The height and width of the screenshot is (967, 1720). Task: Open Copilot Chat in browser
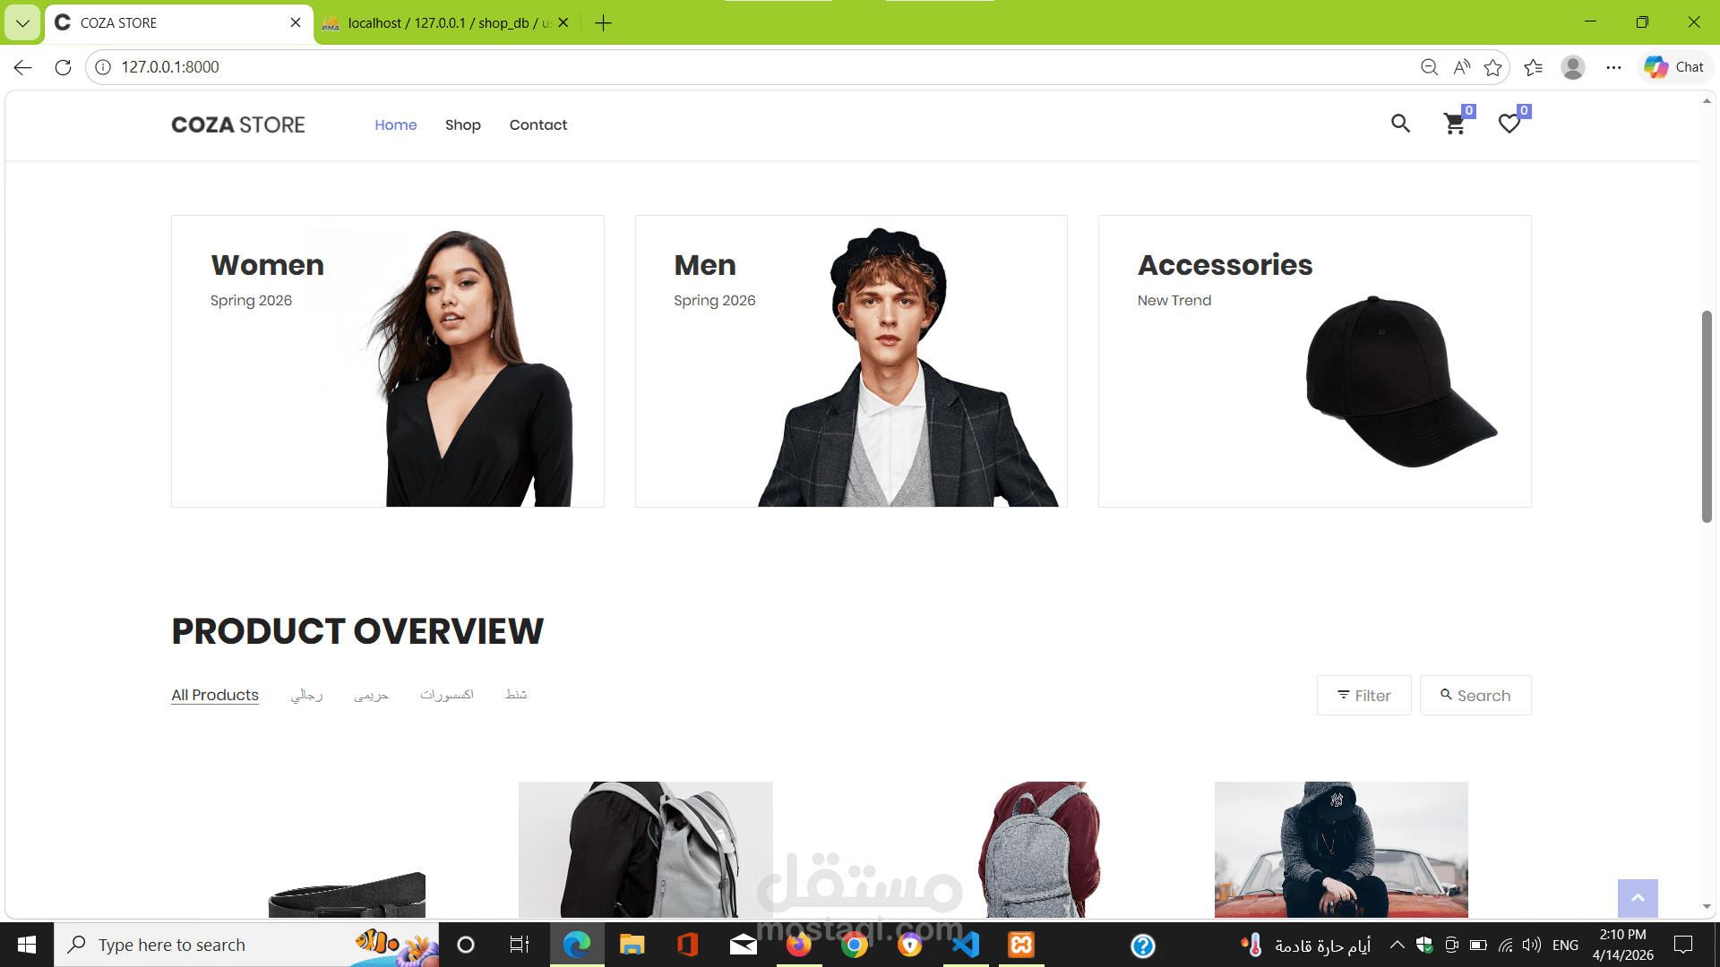click(x=1674, y=67)
